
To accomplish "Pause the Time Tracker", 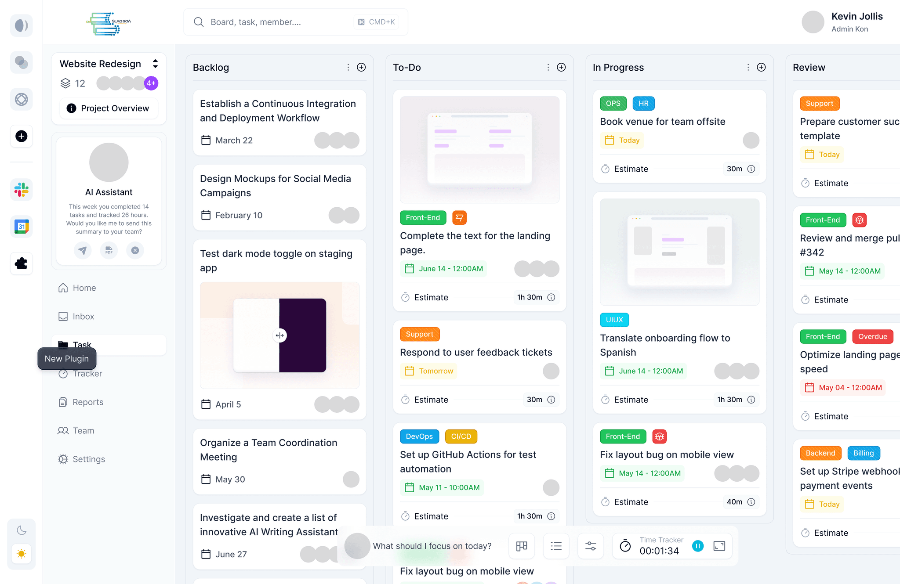I will coord(698,546).
